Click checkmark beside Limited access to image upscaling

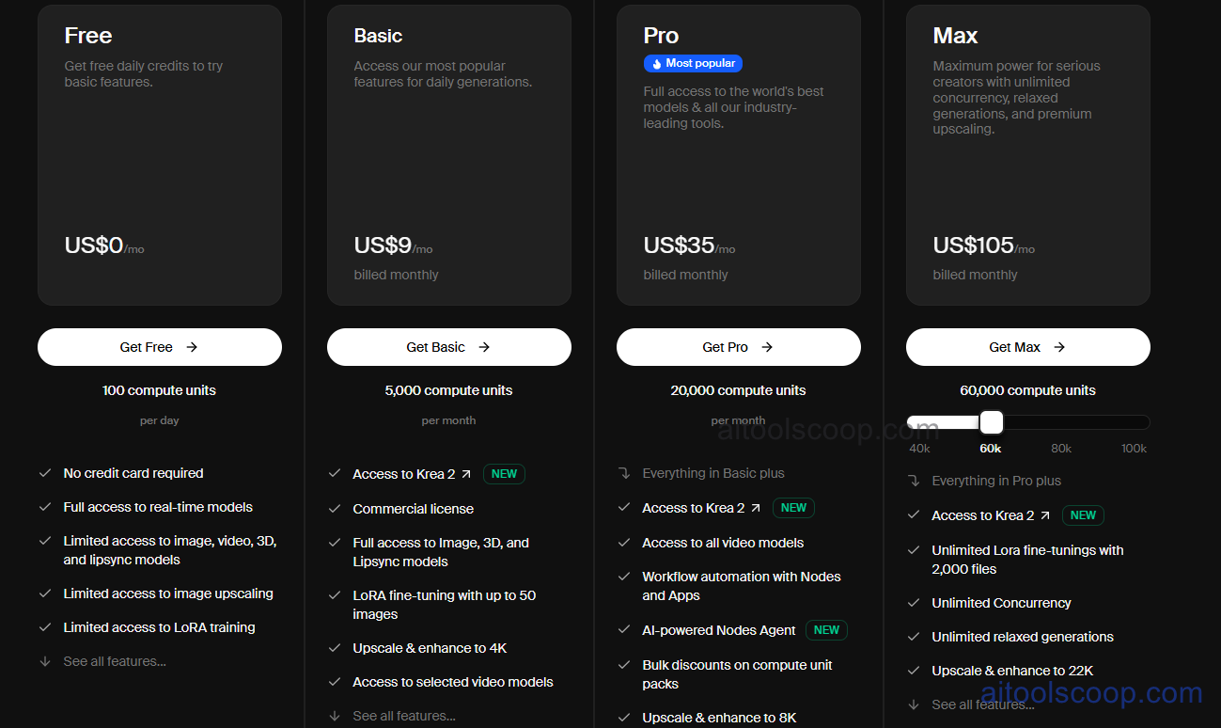point(45,593)
